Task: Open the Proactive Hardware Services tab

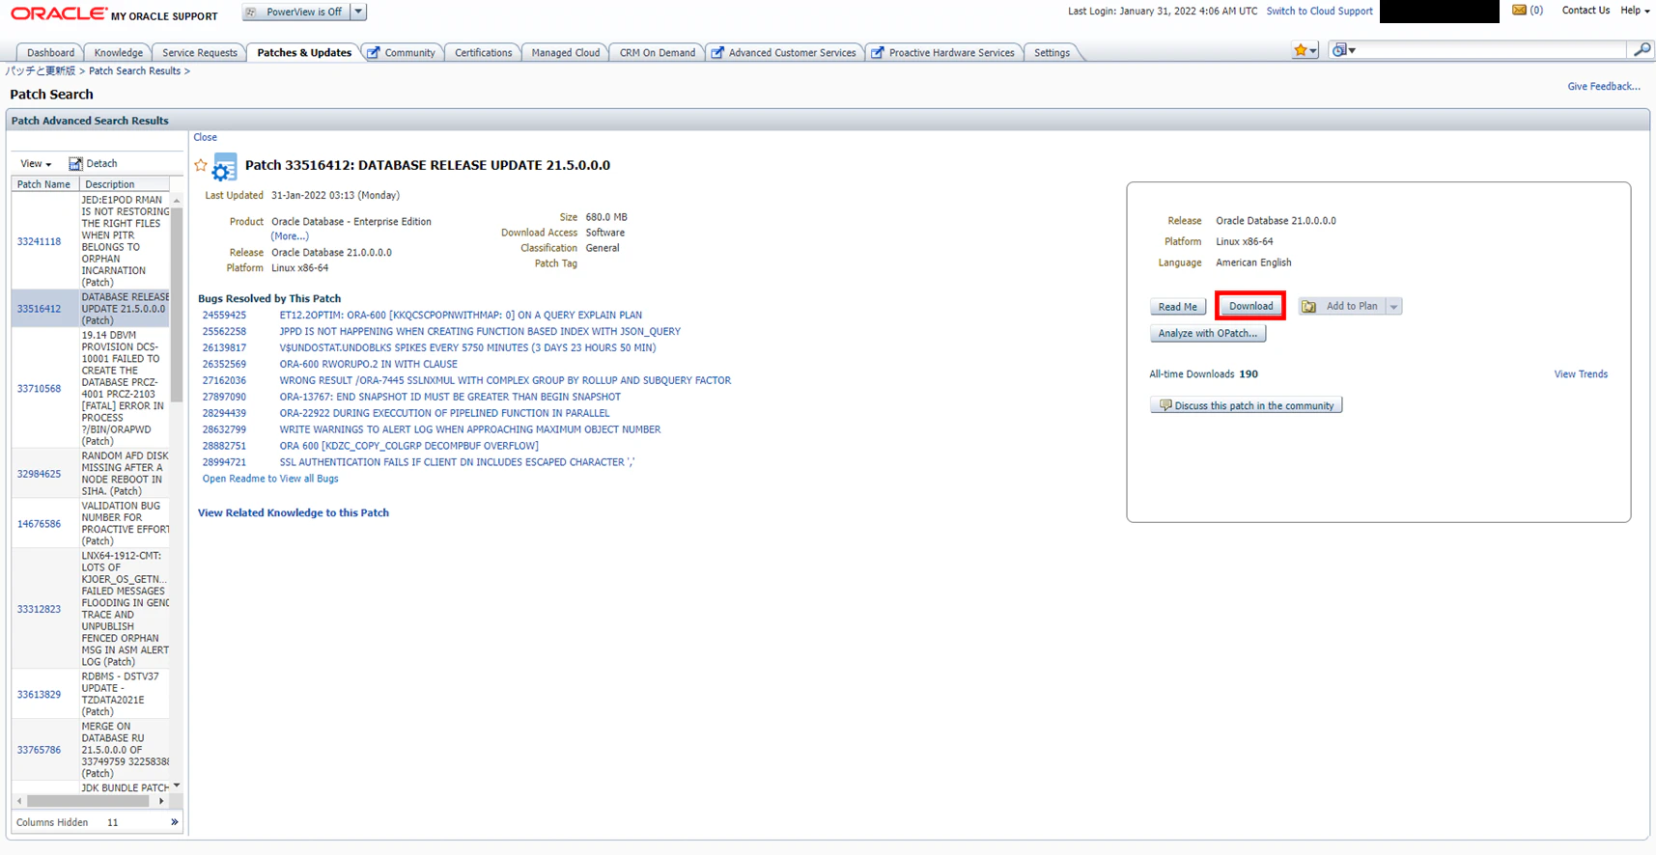Action: [x=944, y=52]
